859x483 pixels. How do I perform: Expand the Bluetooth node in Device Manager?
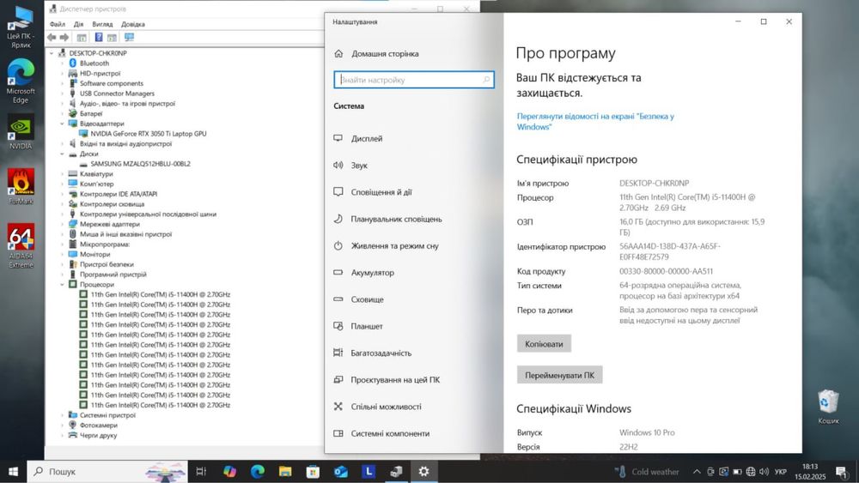point(62,63)
